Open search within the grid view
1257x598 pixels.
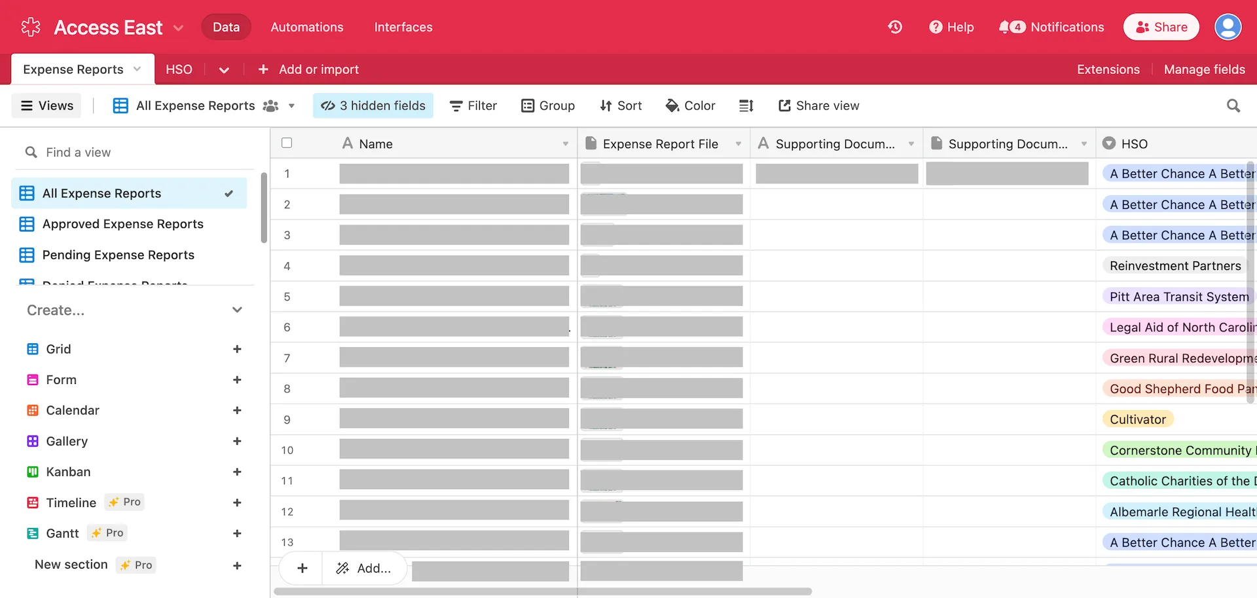tap(1234, 105)
